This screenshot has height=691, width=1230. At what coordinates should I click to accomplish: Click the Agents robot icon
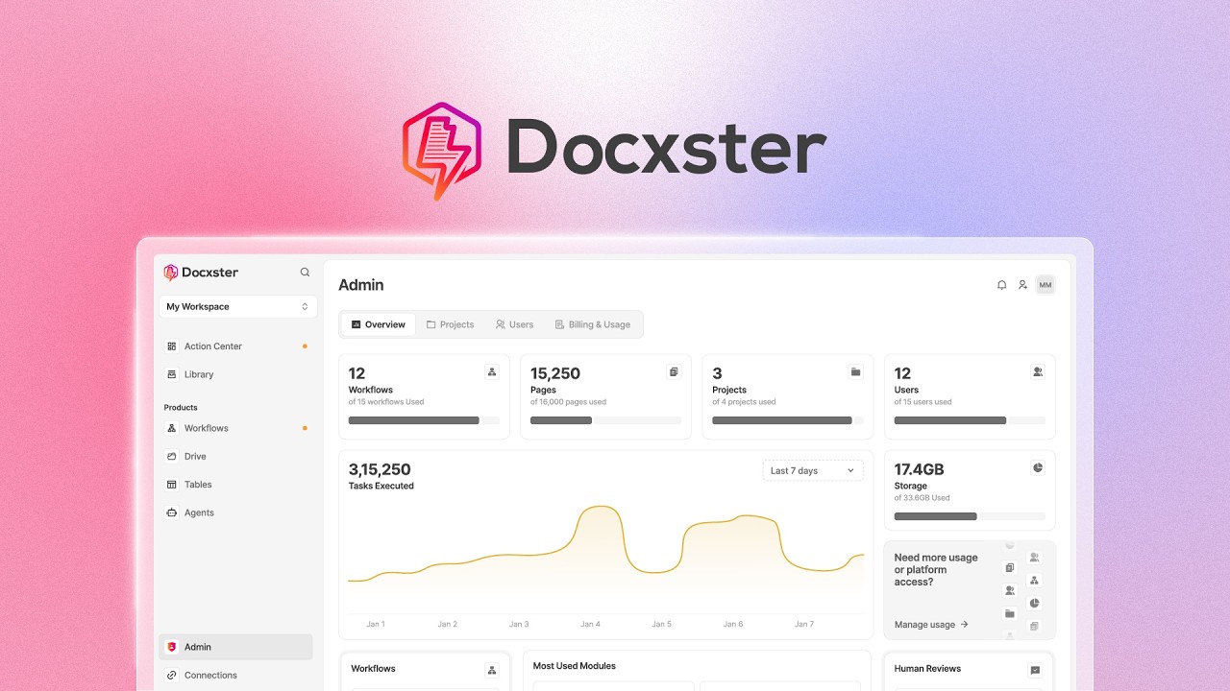coord(171,512)
